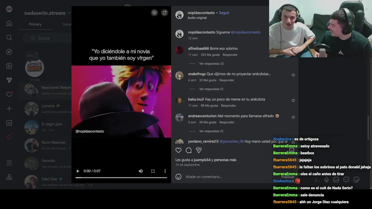Expand replies under snakefrogs comment
The image size is (372, 209).
[x=211, y=89]
